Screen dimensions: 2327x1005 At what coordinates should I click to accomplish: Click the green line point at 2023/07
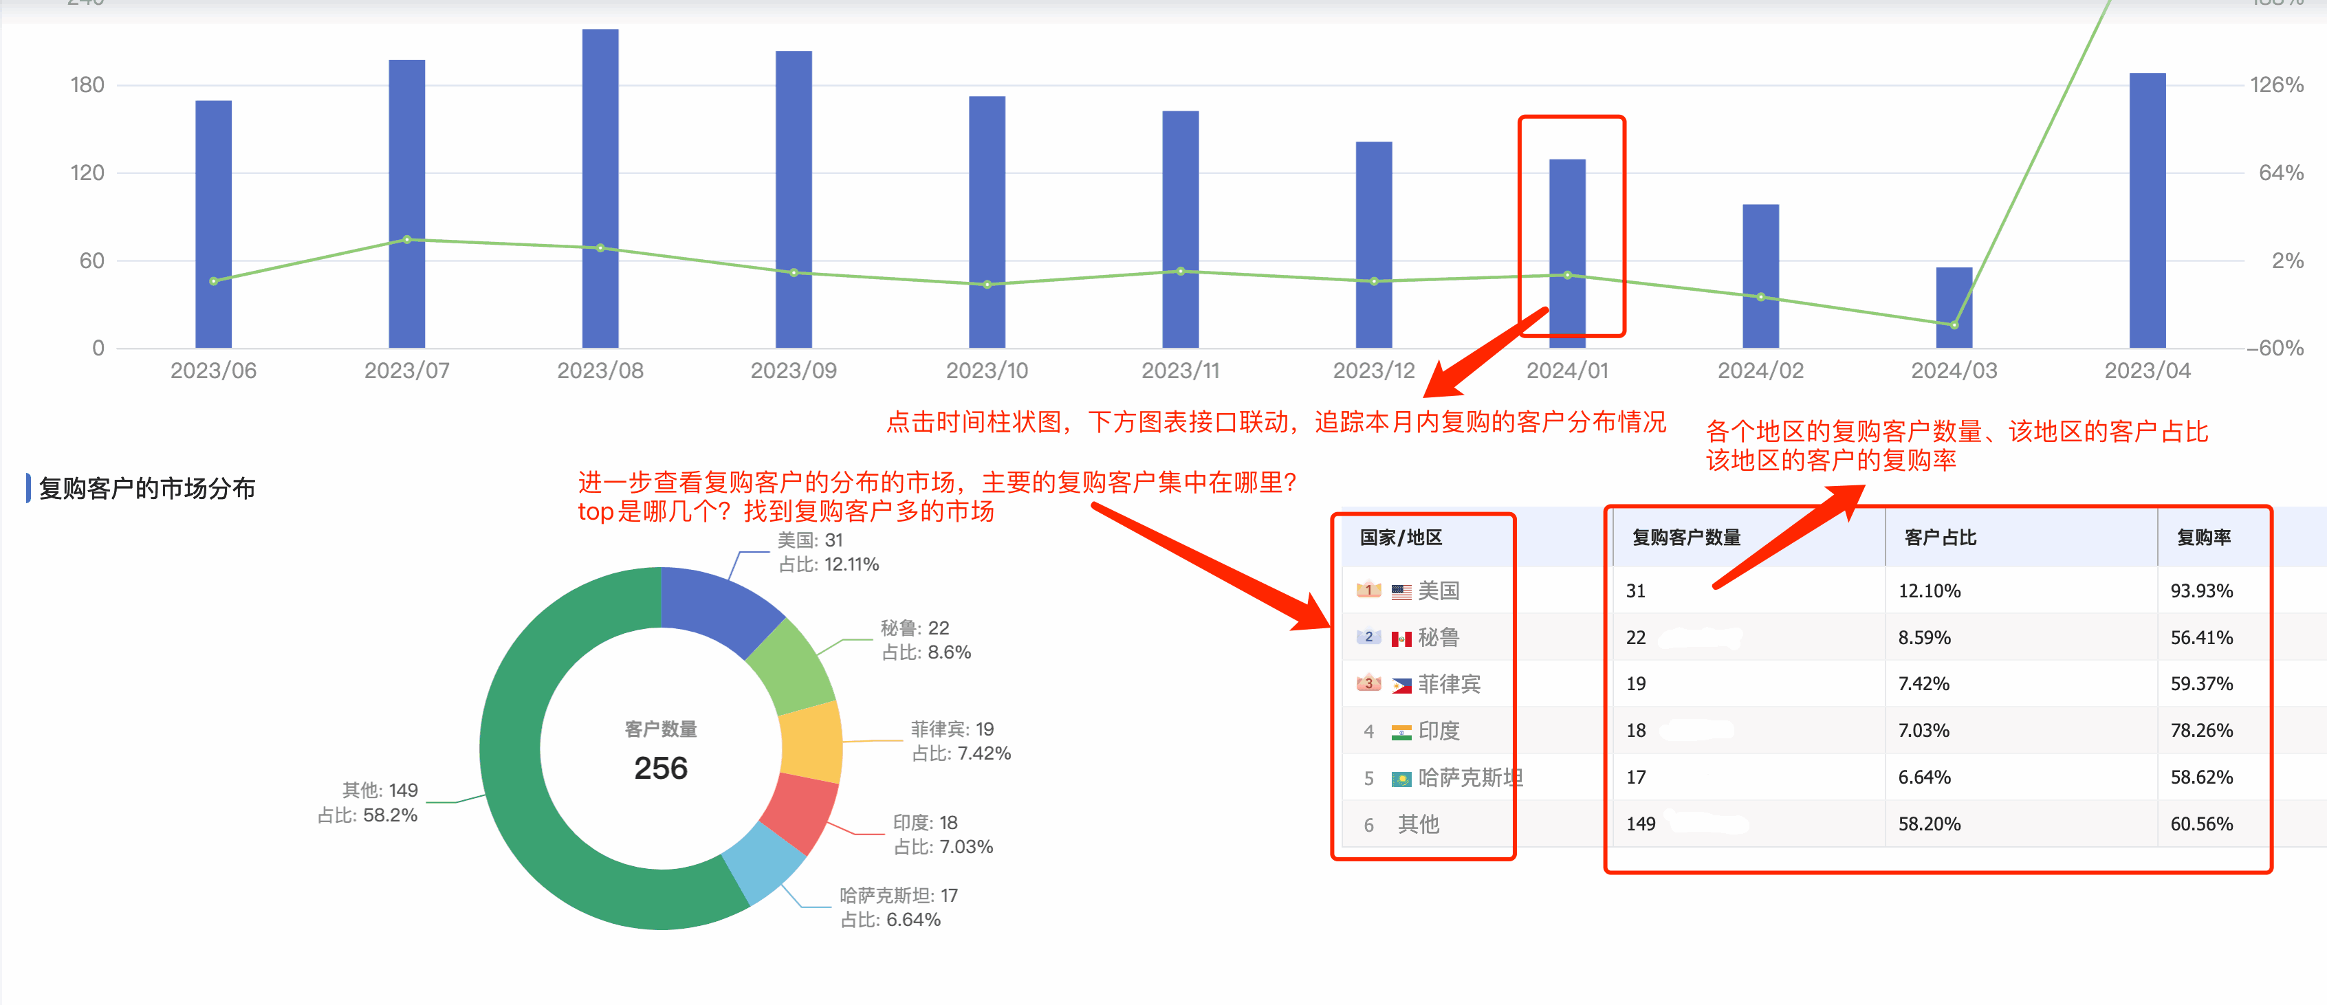pyautogui.click(x=406, y=239)
